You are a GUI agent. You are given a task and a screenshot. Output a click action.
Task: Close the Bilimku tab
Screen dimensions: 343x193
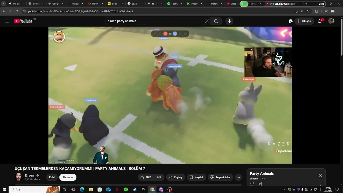click(x=43, y=4)
